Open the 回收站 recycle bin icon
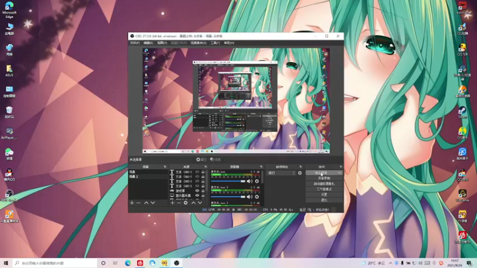Viewport: 477px width, 268px height. click(x=10, y=112)
